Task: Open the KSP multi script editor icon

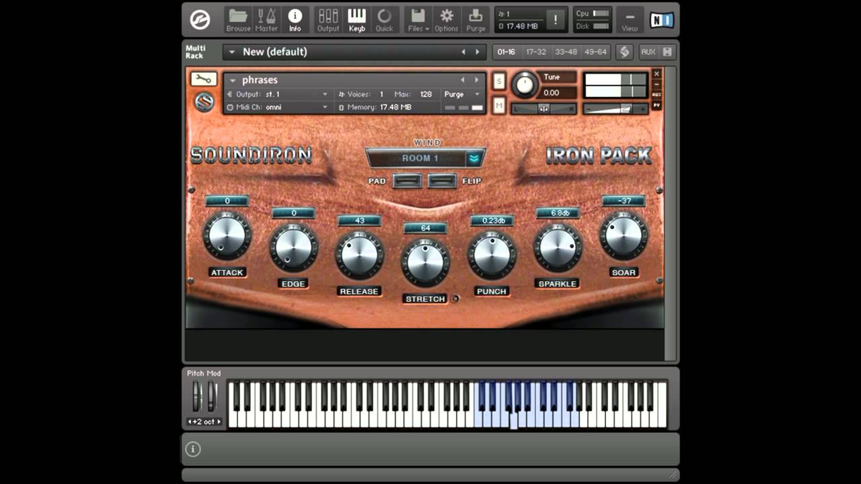Action: click(x=624, y=52)
